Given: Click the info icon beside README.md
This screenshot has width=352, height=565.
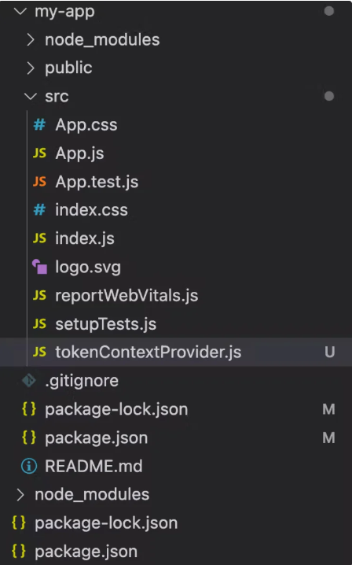Looking at the screenshot, I should (x=29, y=466).
